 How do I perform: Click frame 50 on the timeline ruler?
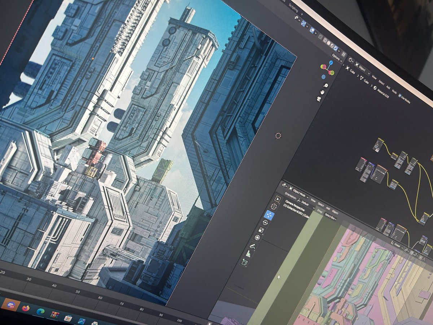[x=78, y=291]
